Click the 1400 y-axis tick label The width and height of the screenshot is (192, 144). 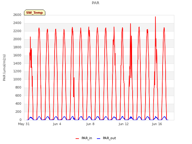17,63
